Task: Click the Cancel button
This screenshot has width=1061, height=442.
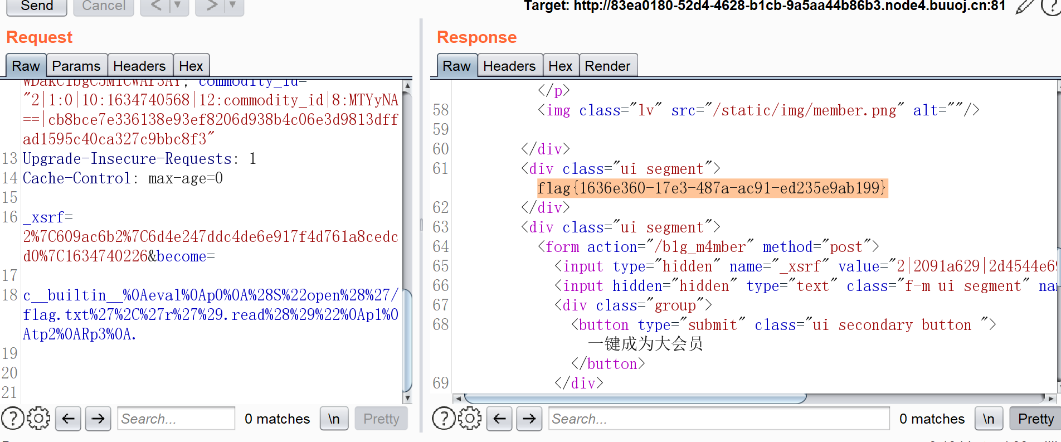Action: [x=104, y=6]
